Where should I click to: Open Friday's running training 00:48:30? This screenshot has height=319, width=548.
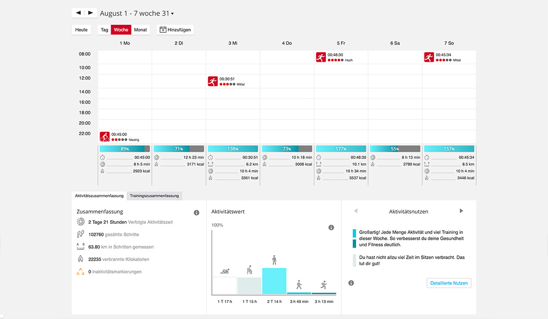pos(334,57)
